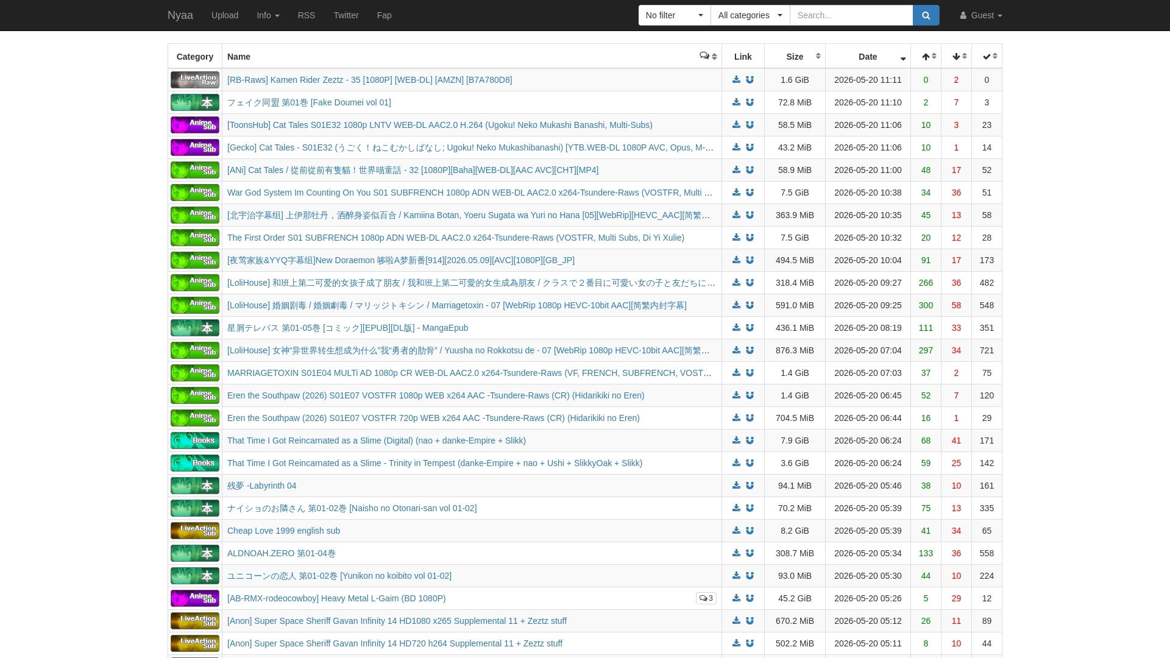Sort by leechers column
Image resolution: width=1170 pixels, height=658 pixels.
coord(956,57)
